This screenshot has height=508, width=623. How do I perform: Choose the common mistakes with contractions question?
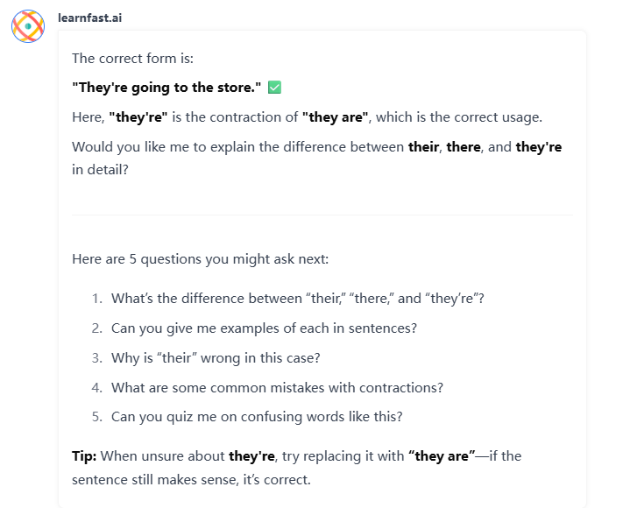277,387
